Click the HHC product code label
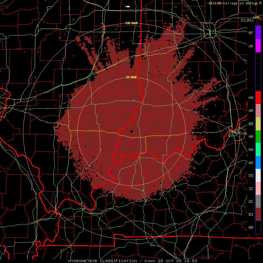 click(x=257, y=18)
